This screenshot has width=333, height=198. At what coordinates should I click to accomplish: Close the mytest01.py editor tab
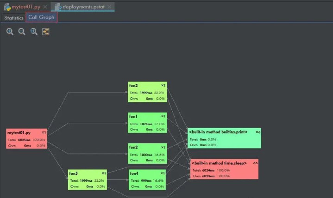45,7
